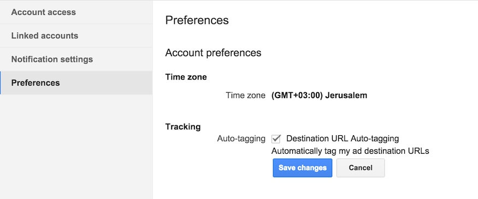Viewport: 478px width, 199px height.
Task: Click the non-bold Time zone field label
Action: tap(245, 95)
